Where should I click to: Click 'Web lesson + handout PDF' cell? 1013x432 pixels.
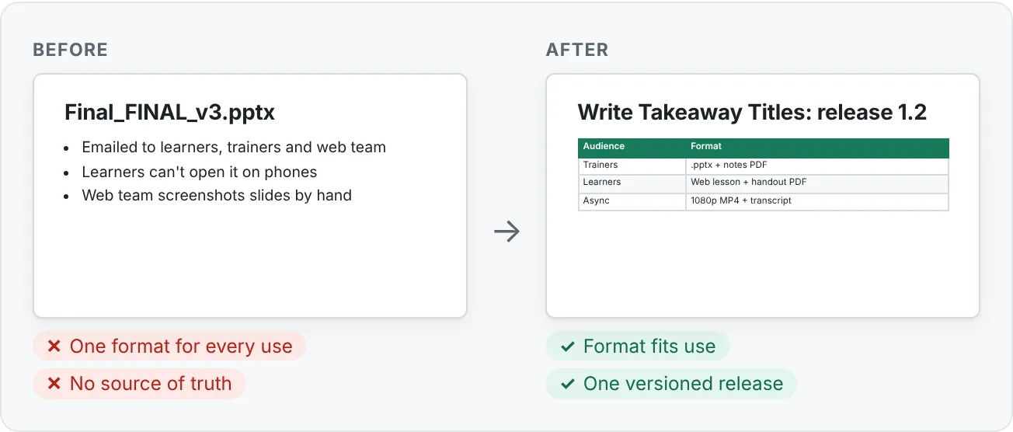(817, 183)
